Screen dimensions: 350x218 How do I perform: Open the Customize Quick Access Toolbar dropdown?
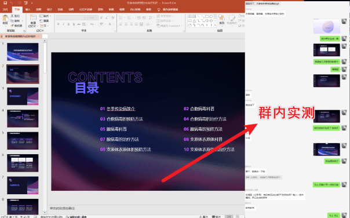[32, 3]
